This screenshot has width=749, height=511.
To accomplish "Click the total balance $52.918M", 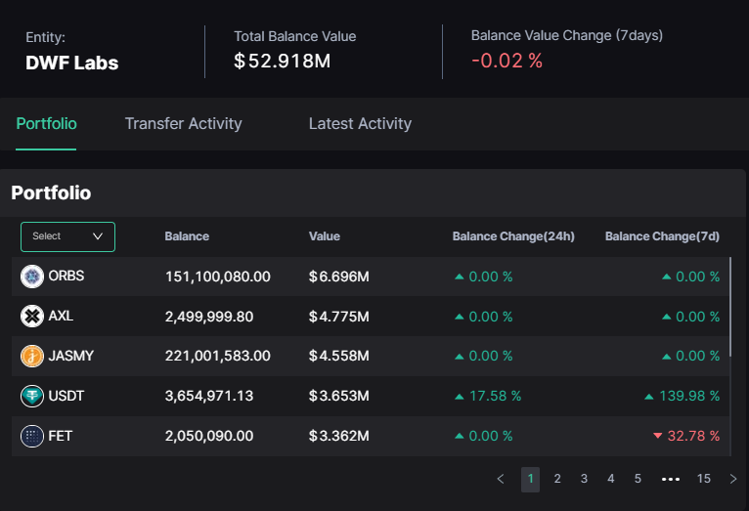I will coord(283,62).
